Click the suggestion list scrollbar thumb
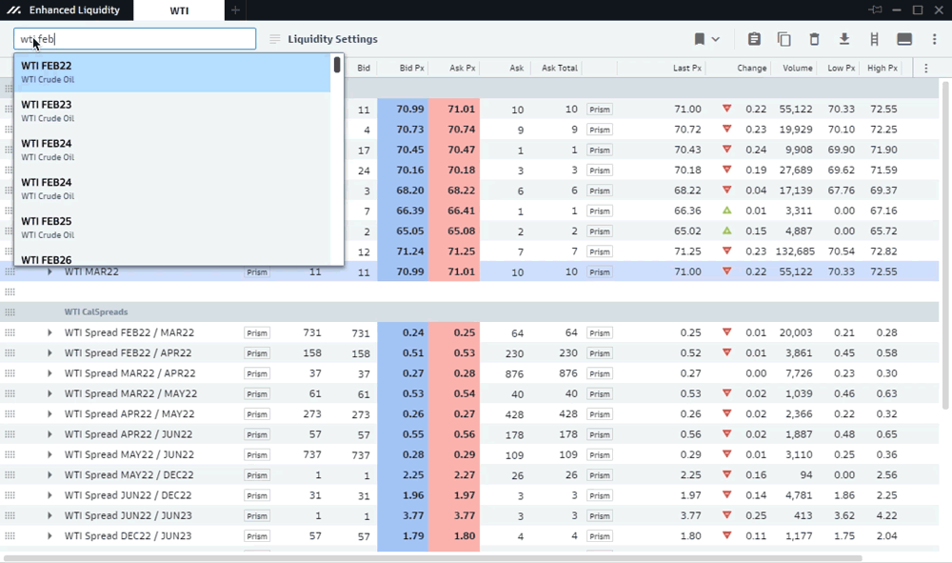Screen dimensions: 952x563 (337, 64)
